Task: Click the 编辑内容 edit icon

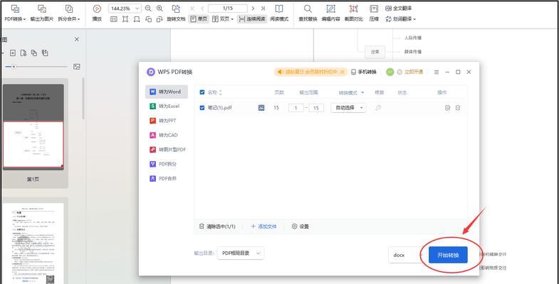Action: [330, 13]
